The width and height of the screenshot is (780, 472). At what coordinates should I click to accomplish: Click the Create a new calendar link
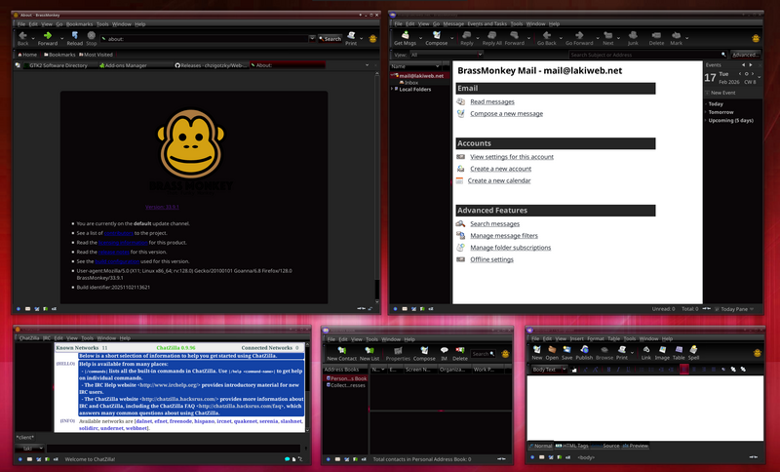click(x=499, y=180)
